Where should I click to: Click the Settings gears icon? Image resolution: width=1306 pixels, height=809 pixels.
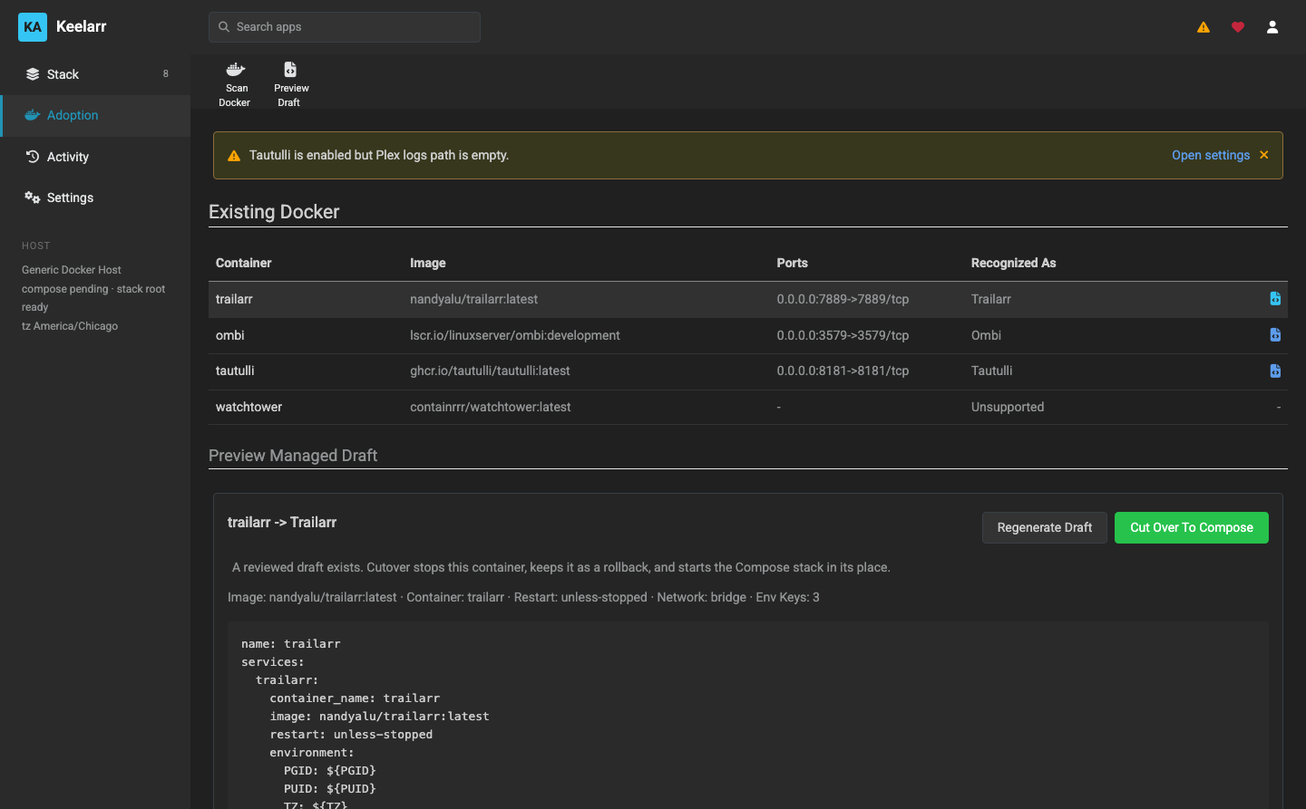click(x=33, y=197)
